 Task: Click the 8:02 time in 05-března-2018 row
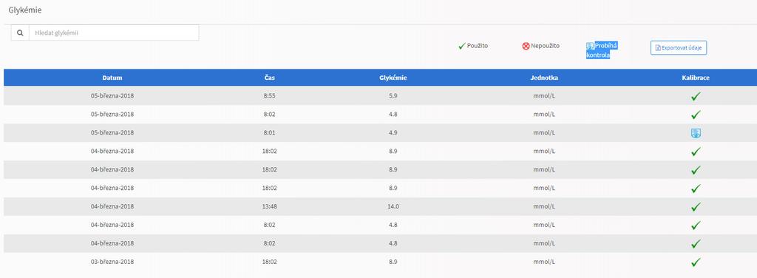pyautogui.click(x=270, y=115)
